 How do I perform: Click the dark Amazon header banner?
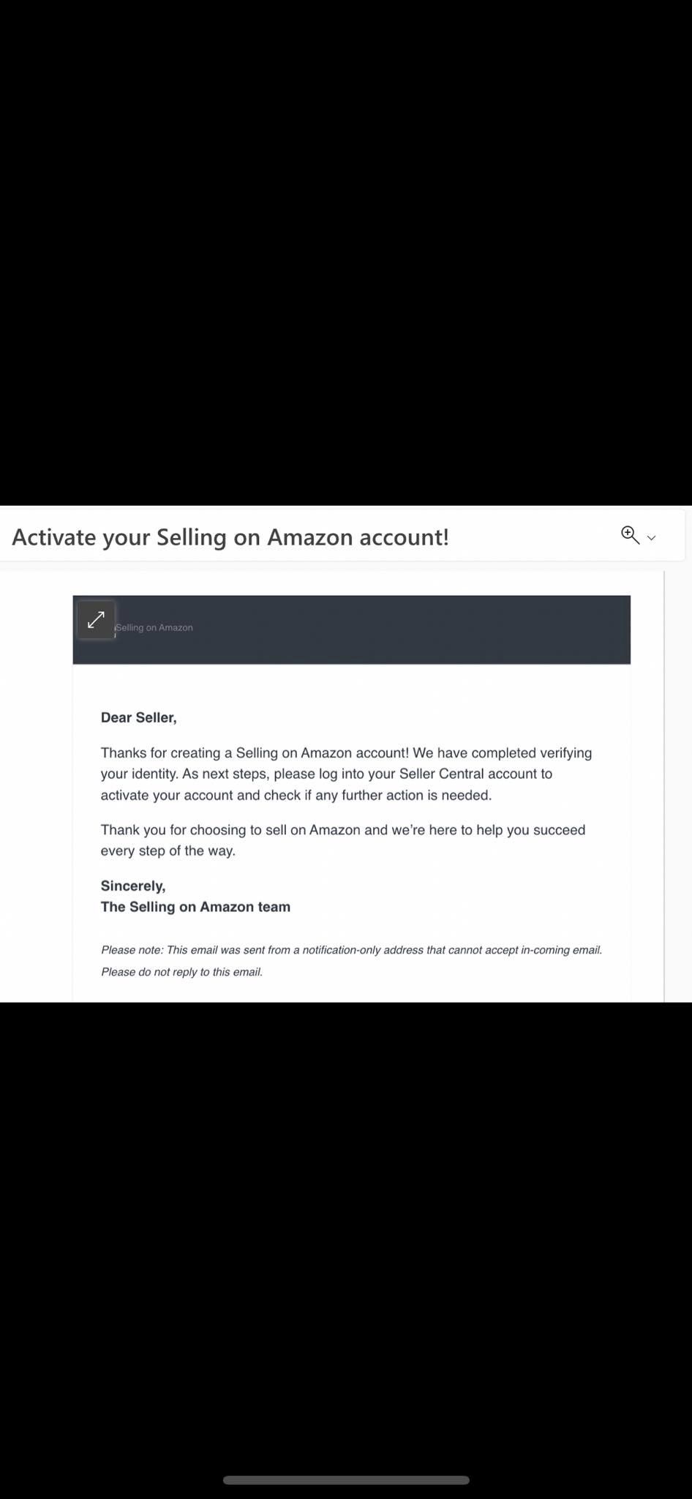351,629
